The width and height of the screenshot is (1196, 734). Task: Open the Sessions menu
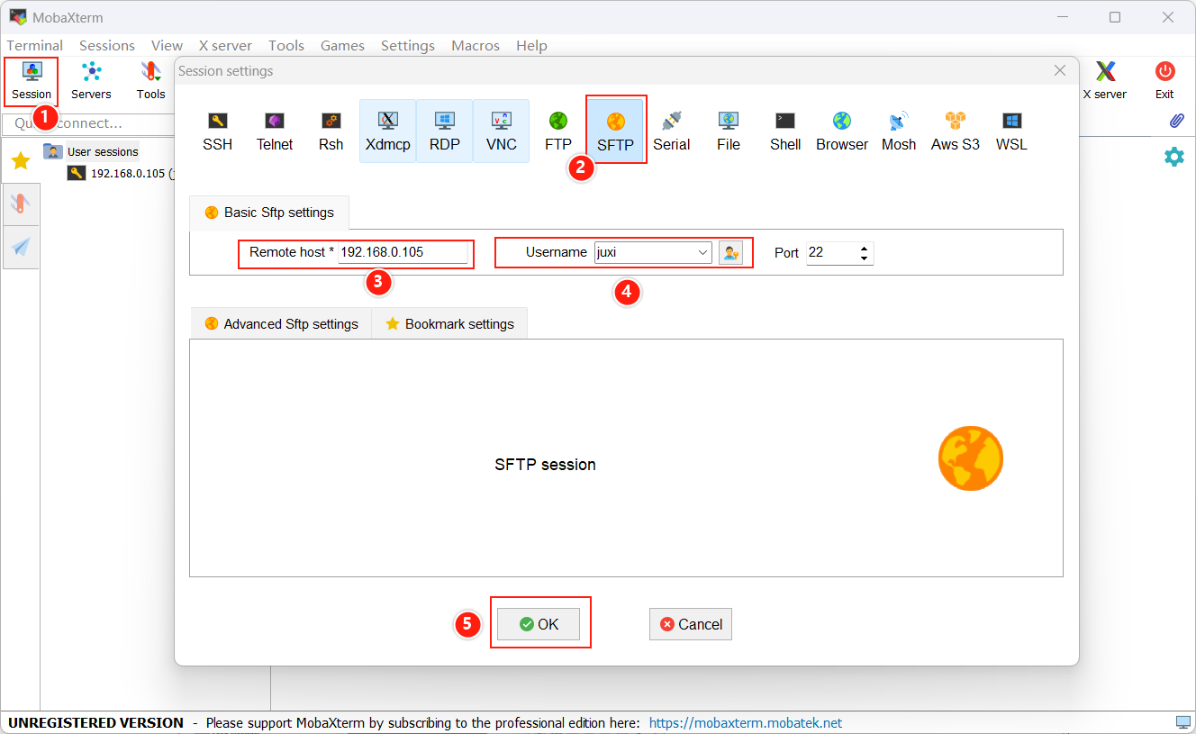coord(107,45)
